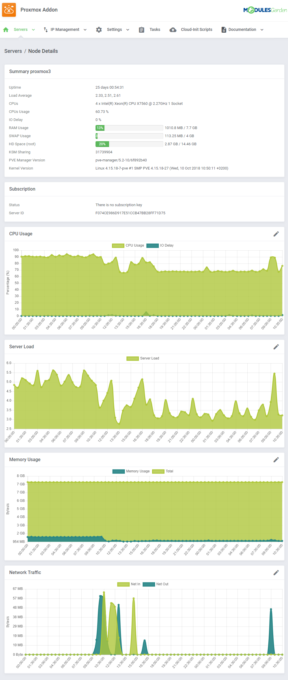Open the Cloud-Init Scripts menu item
Screen dimensions: 288x680
(197, 29)
